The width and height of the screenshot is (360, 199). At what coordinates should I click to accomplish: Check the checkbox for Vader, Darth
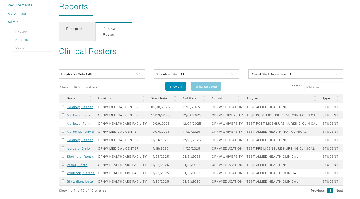pos(63,164)
